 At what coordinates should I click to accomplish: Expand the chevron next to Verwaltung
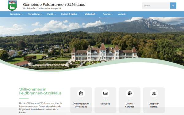41,14
